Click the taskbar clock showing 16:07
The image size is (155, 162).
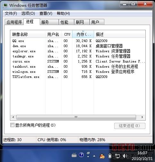point(142,156)
